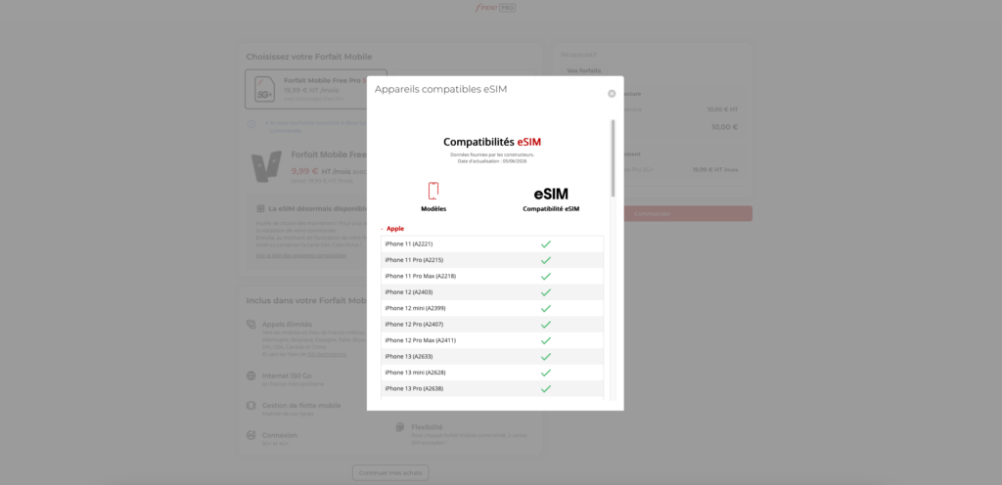Screen dimensions: 1002x485
Task: Select the 'iPhone 11 (A2221)' row text
Action: pos(408,243)
